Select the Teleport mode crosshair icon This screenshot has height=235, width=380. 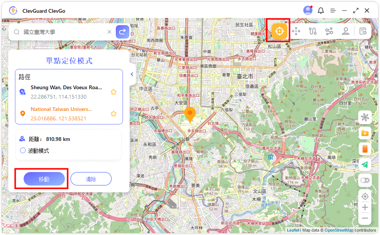coord(280,31)
